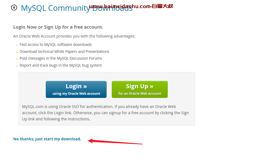Click 'Report and track bugs' list item
262x163 pixels.
(x=61, y=65)
